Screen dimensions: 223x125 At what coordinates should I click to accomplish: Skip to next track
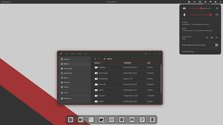[217, 38]
